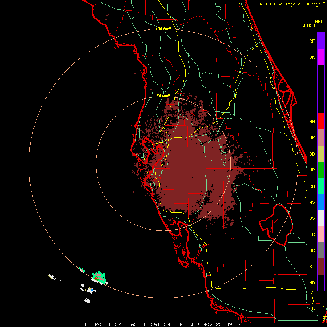327x327 pixels.
Task: Click the 'RF' legend label
Action: (x=312, y=41)
